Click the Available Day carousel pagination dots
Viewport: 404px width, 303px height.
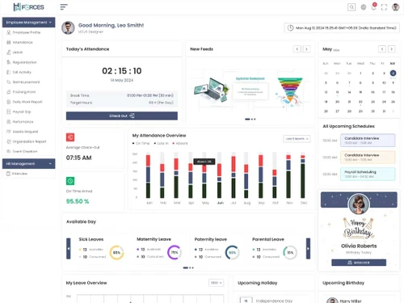coord(188,267)
